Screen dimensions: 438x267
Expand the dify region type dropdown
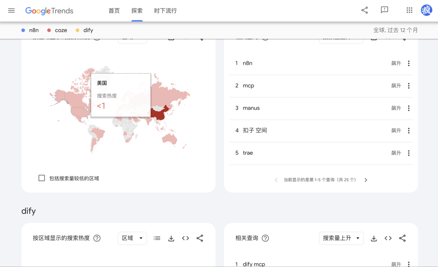click(x=132, y=238)
